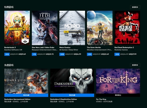The height and width of the screenshot is (108, 147).
Task: Click the 特惠游戏 section heading
Action: click(9, 7)
